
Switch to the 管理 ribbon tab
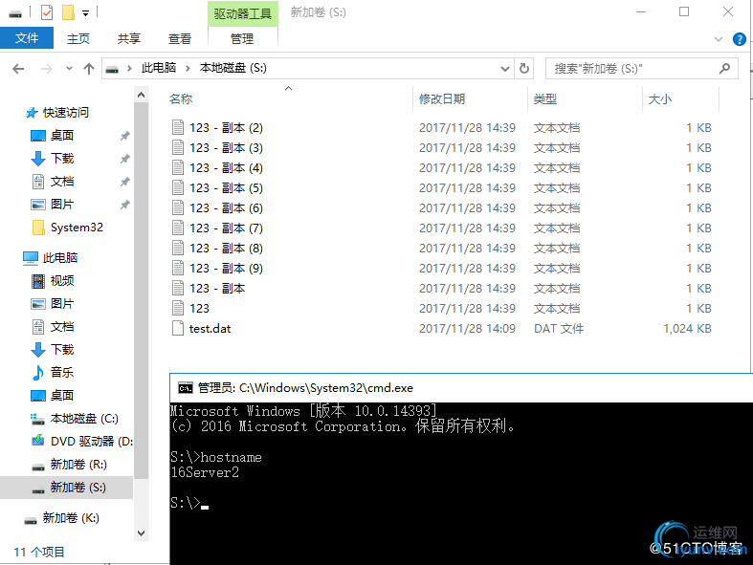(x=242, y=38)
